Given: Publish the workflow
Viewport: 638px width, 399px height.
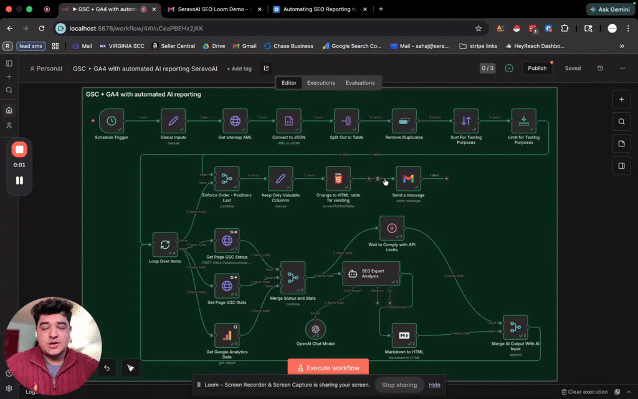Looking at the screenshot, I should click(536, 68).
